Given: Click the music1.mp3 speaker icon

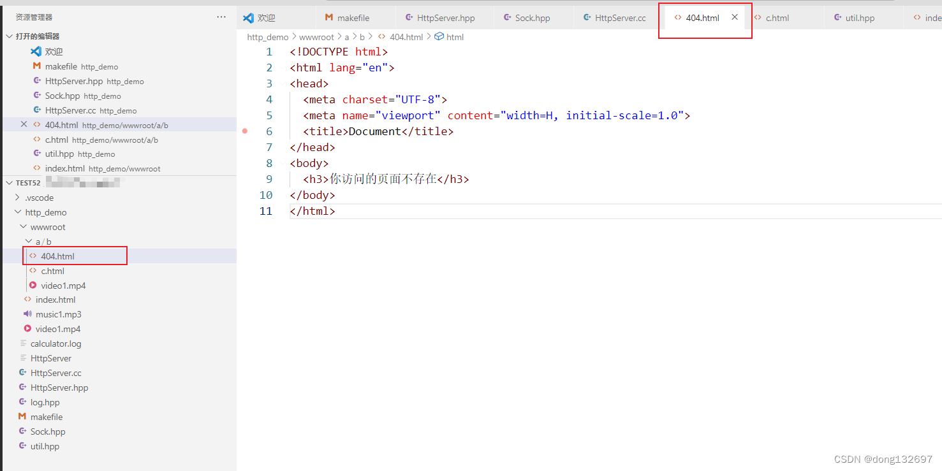Looking at the screenshot, I should (27, 314).
